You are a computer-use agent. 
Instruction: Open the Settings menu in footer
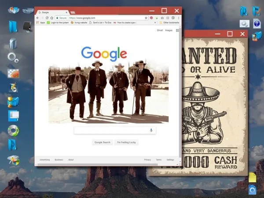[170, 160]
